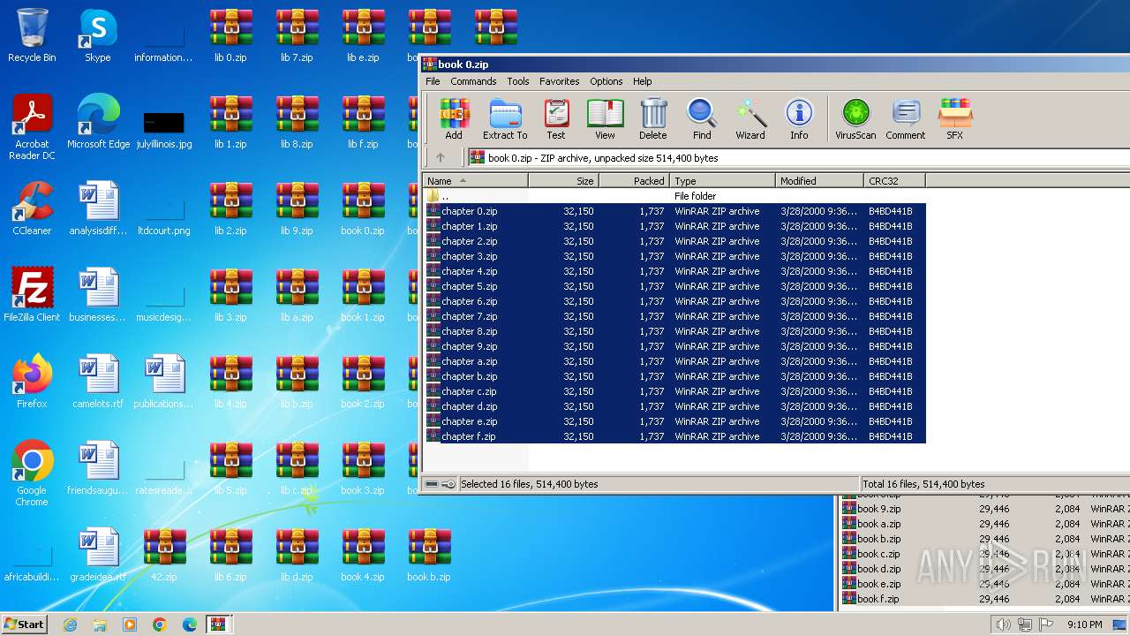Viewport: 1130px width, 636px height.
Task: Open the Commands menu
Action: (x=473, y=81)
